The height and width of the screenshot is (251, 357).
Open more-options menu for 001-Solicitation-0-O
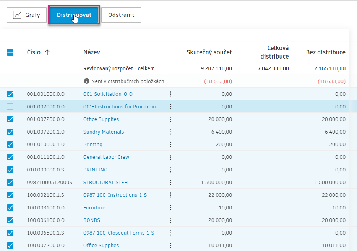coord(171,94)
